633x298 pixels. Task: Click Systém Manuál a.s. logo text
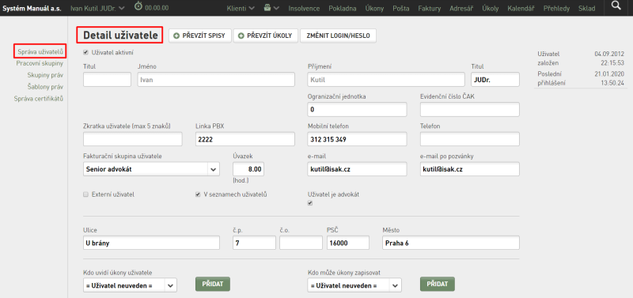32,8
